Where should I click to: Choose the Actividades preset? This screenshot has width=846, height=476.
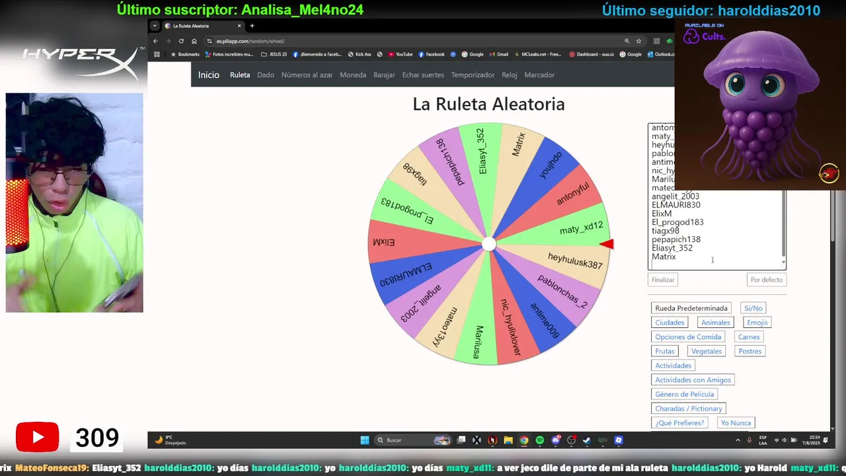(x=673, y=366)
